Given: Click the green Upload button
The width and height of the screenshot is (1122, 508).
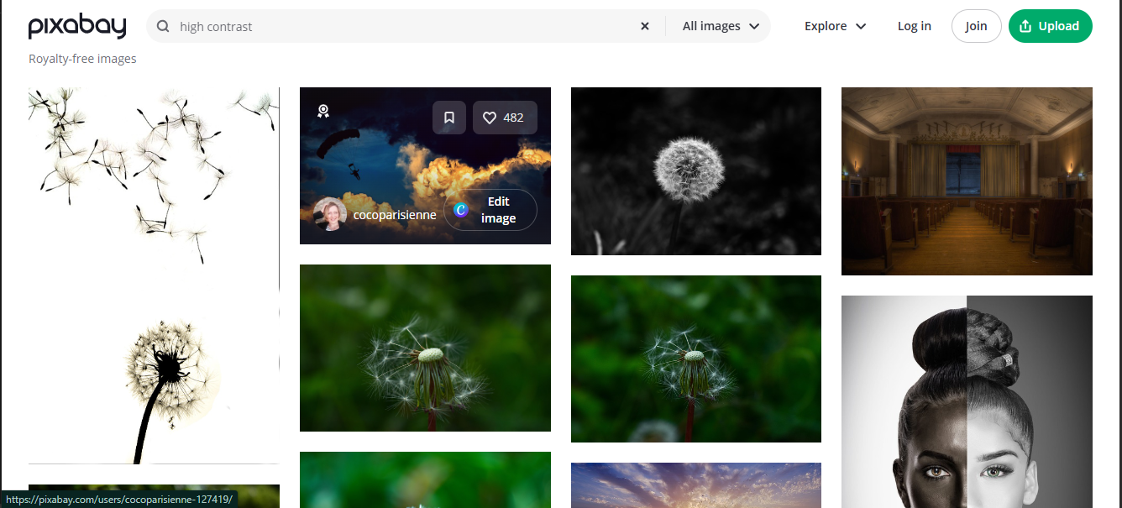Looking at the screenshot, I should (1051, 26).
